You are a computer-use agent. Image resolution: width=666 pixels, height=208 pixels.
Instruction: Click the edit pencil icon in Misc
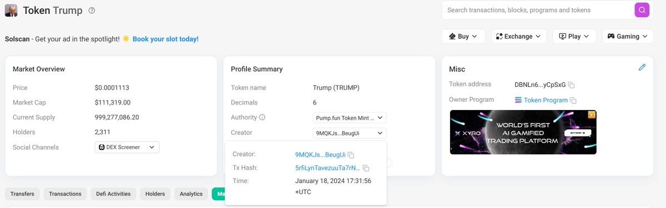click(x=642, y=67)
